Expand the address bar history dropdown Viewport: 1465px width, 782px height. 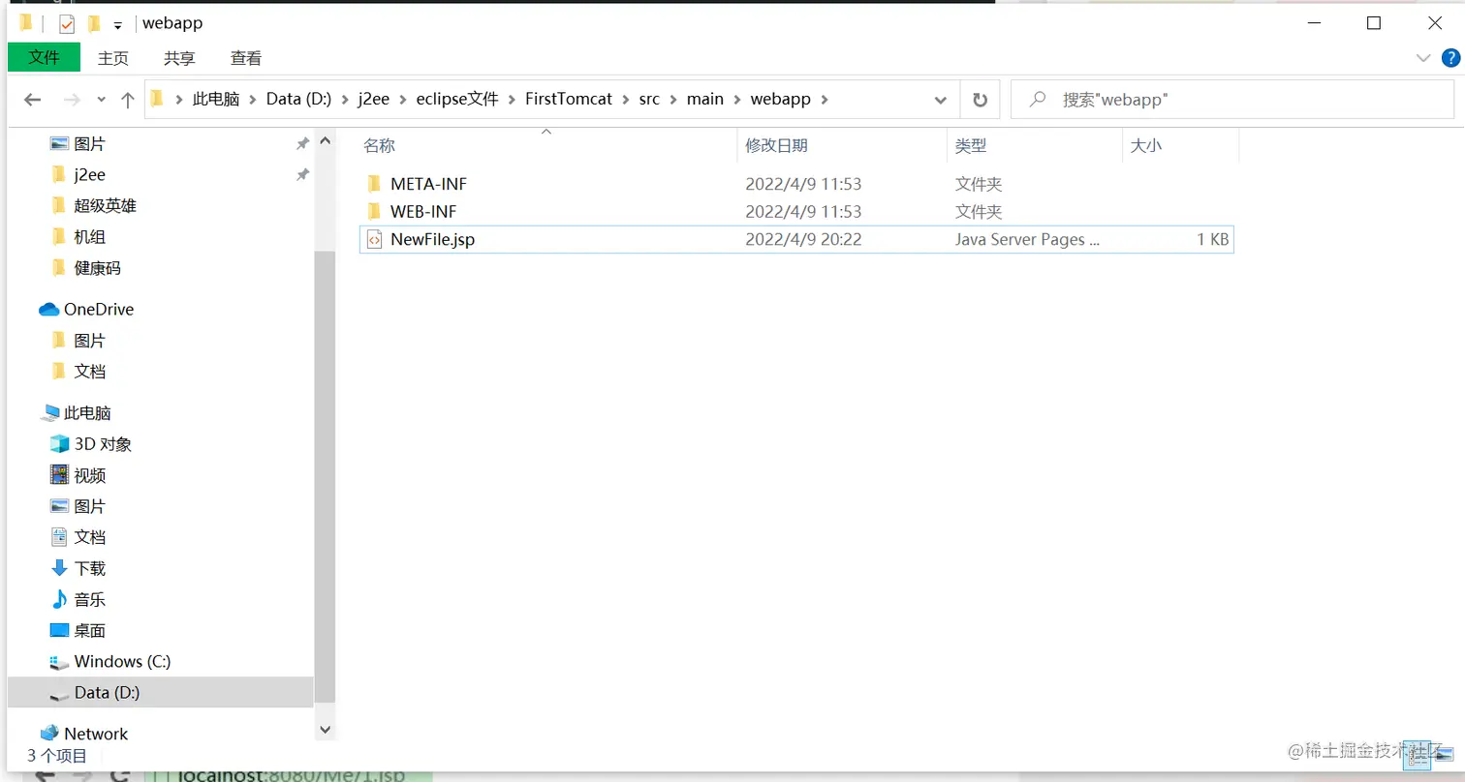click(940, 100)
